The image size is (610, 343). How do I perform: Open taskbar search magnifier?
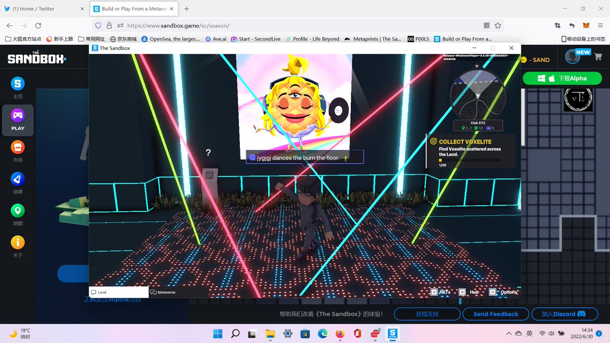pos(235,334)
